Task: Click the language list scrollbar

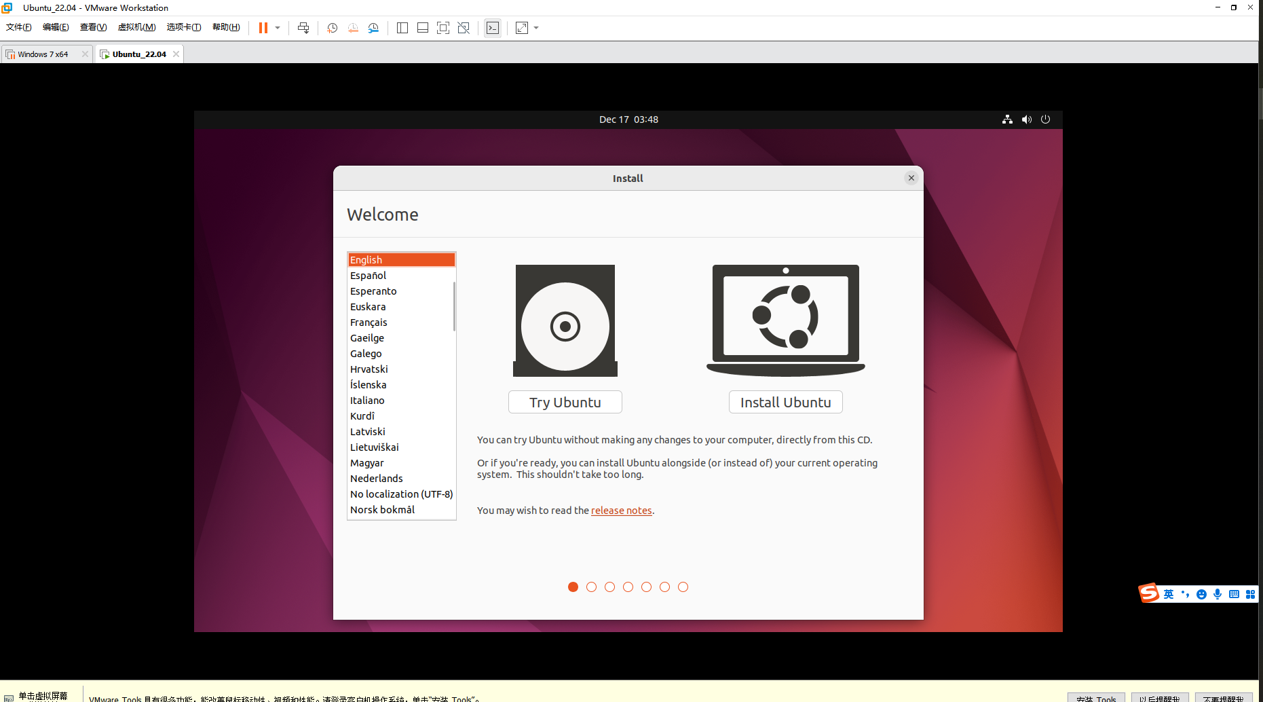Action: pyautogui.click(x=454, y=307)
